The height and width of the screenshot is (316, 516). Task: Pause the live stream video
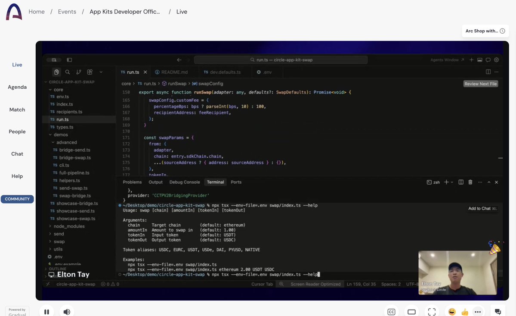tap(46, 312)
